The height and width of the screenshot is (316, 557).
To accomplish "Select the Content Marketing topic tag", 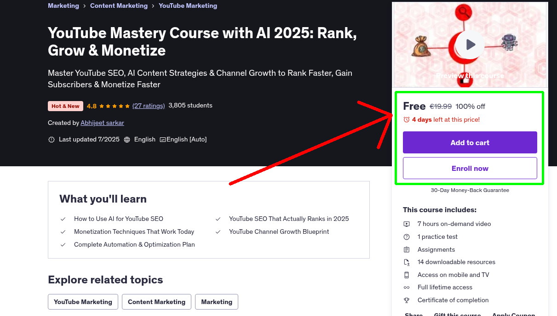I will [x=156, y=302].
